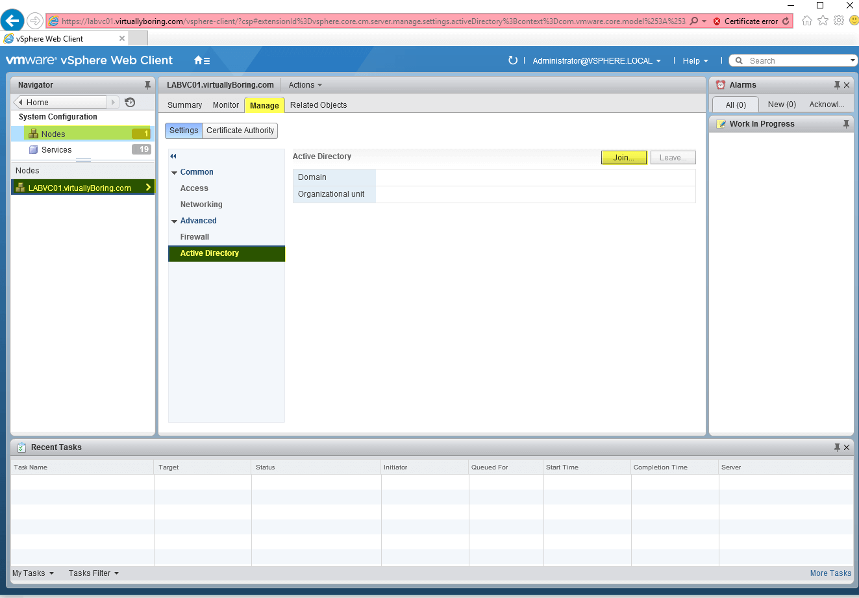Expand the search box dropdown arrow
Screen dimensions: 859x598
[x=853, y=61]
